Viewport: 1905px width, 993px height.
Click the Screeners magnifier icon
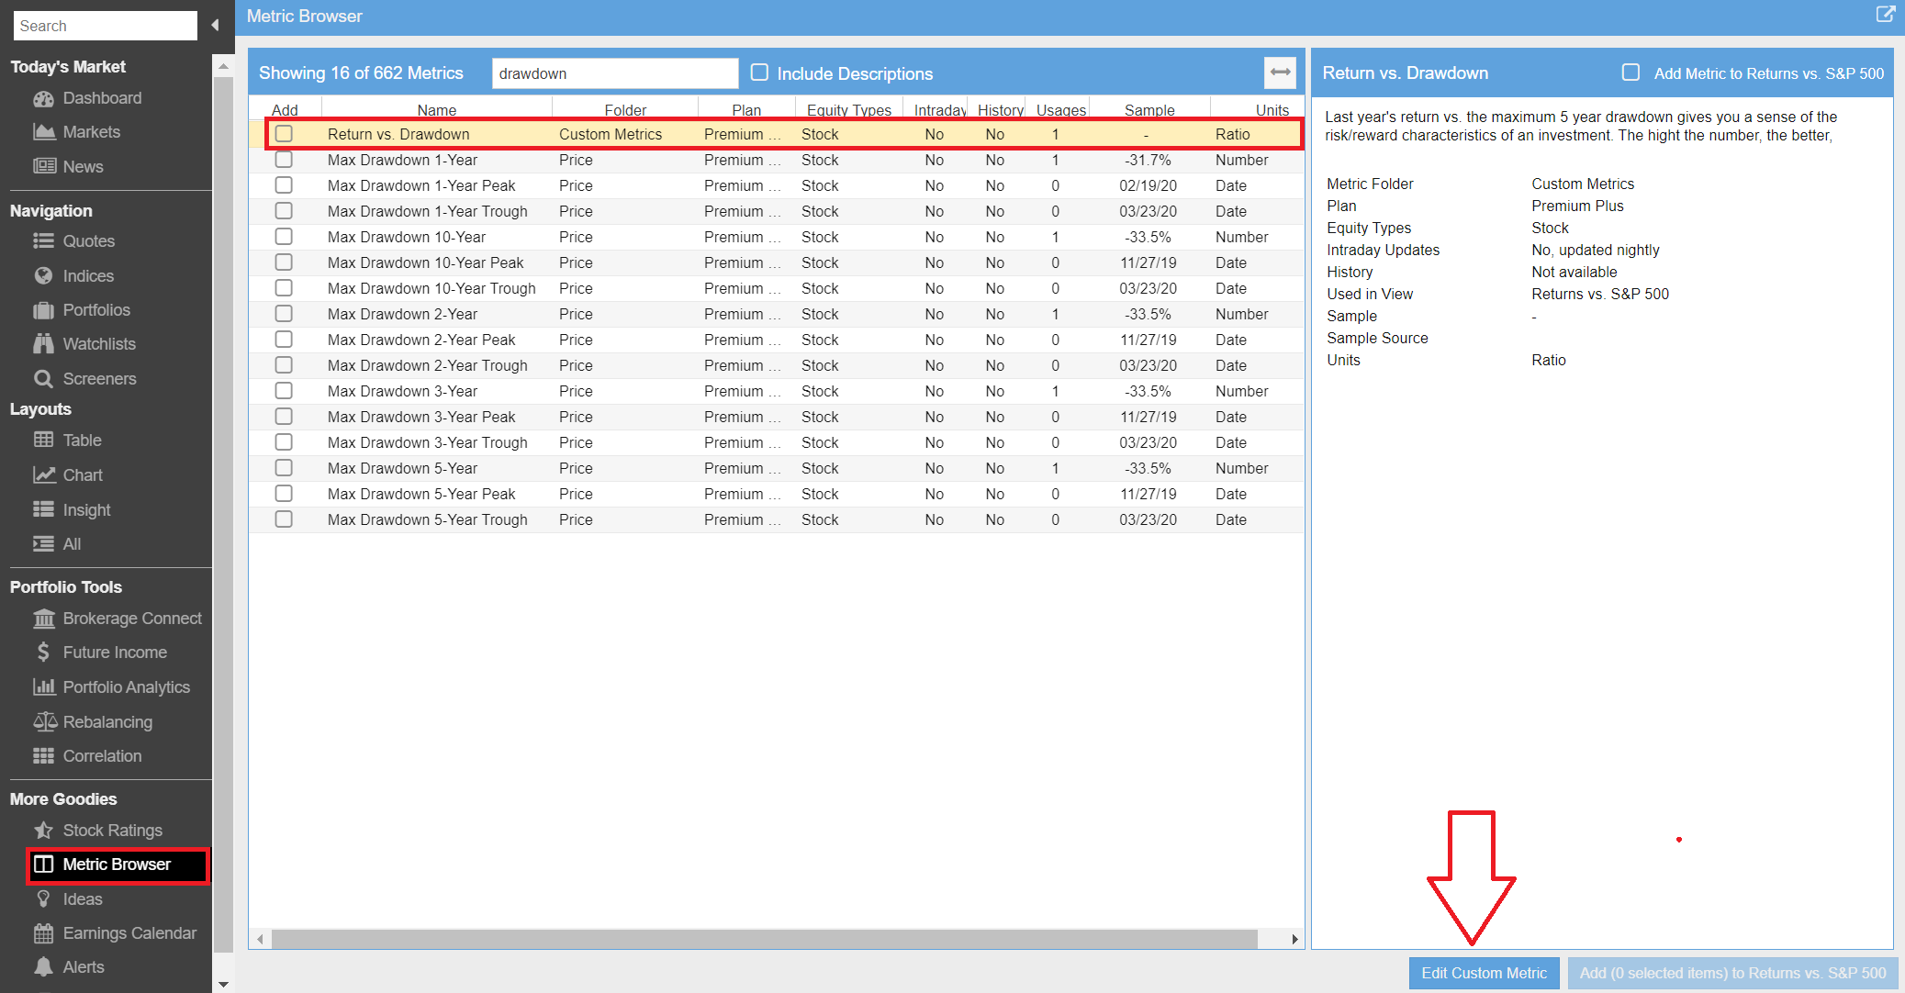[x=43, y=378]
